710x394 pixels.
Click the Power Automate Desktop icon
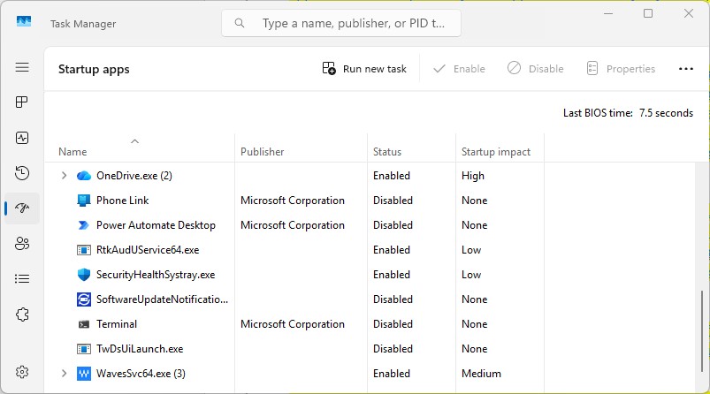click(84, 225)
